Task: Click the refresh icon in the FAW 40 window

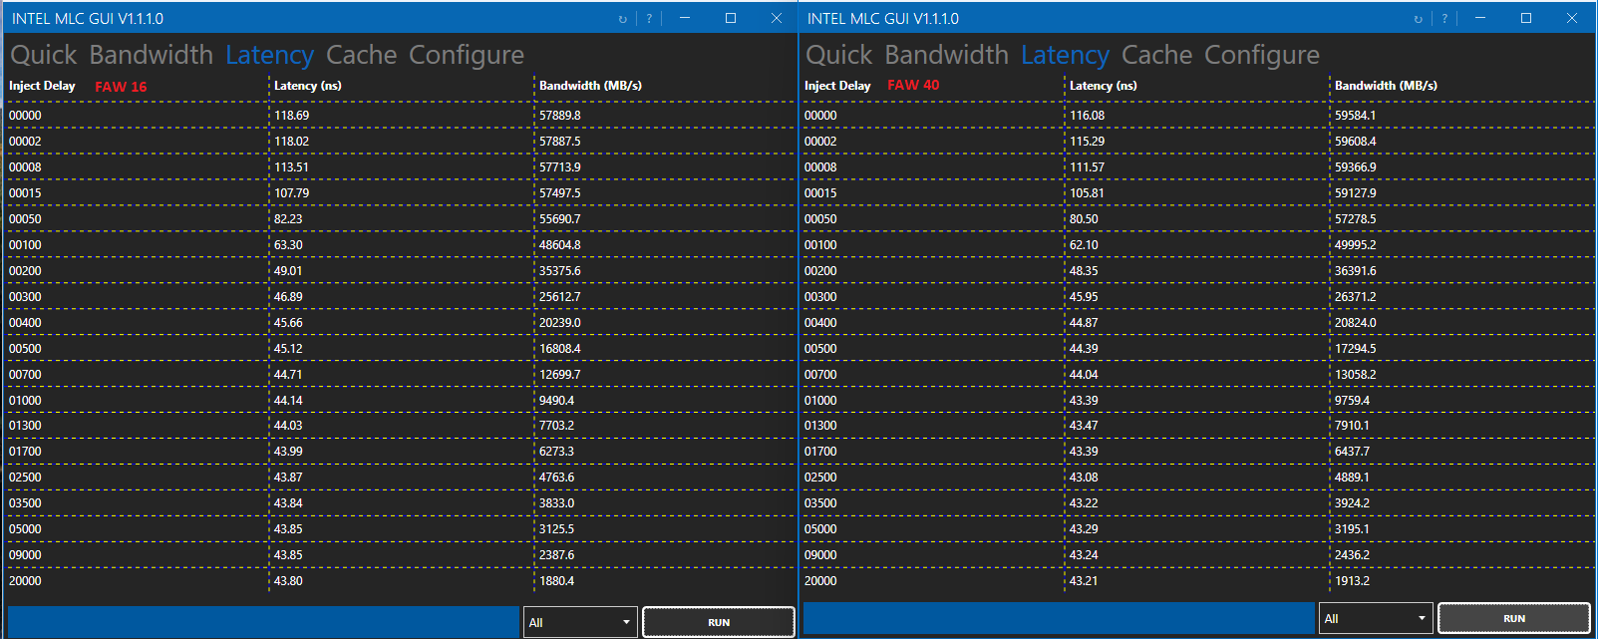Action: tap(1419, 19)
